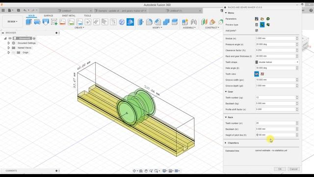
Task: Select the highlighted middle Preview type option
Action: pyautogui.click(x=262, y=25)
